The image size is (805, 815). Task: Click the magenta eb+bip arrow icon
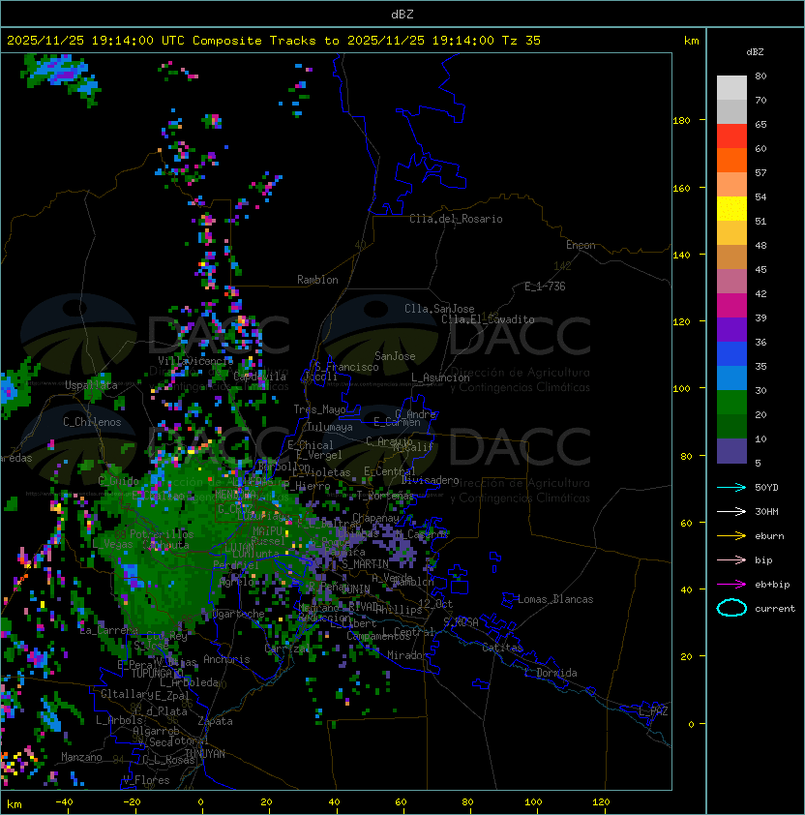pos(731,585)
